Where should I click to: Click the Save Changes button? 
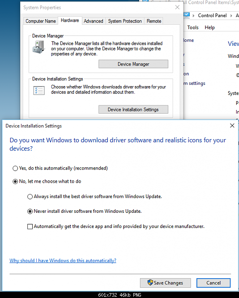(165, 283)
